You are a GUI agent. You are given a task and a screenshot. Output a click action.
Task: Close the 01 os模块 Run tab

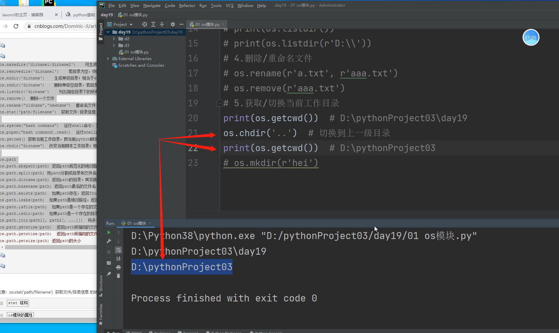pyautogui.click(x=150, y=223)
